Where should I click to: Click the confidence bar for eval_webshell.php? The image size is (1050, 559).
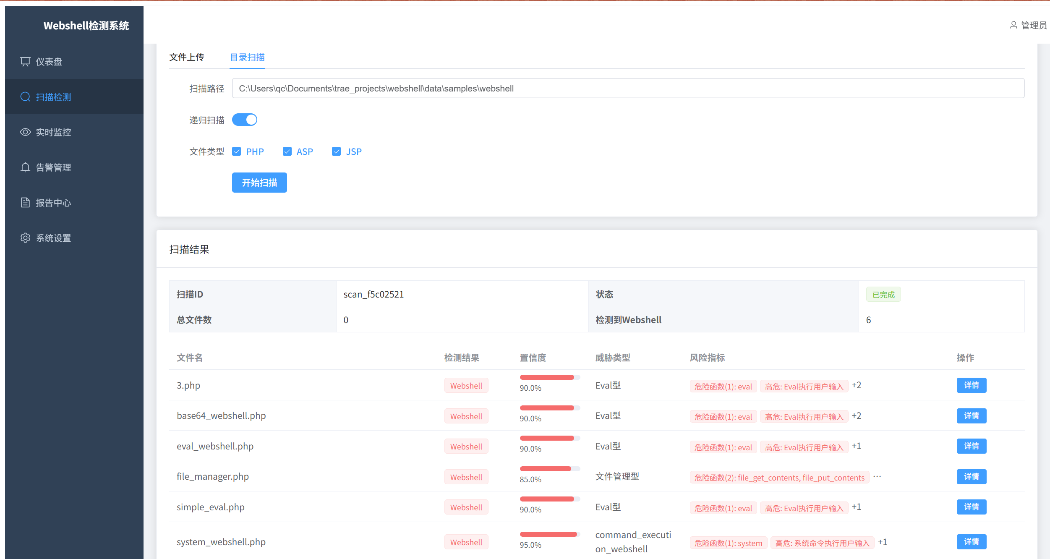(550, 438)
